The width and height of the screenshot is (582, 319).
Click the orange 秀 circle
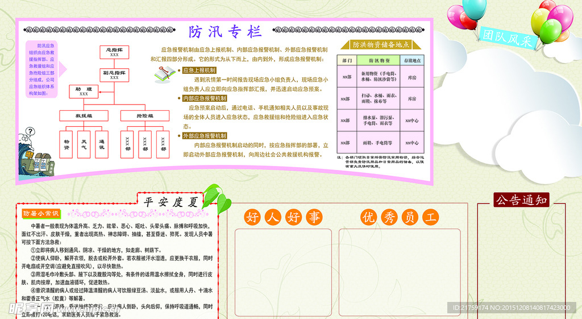[x=389, y=217]
